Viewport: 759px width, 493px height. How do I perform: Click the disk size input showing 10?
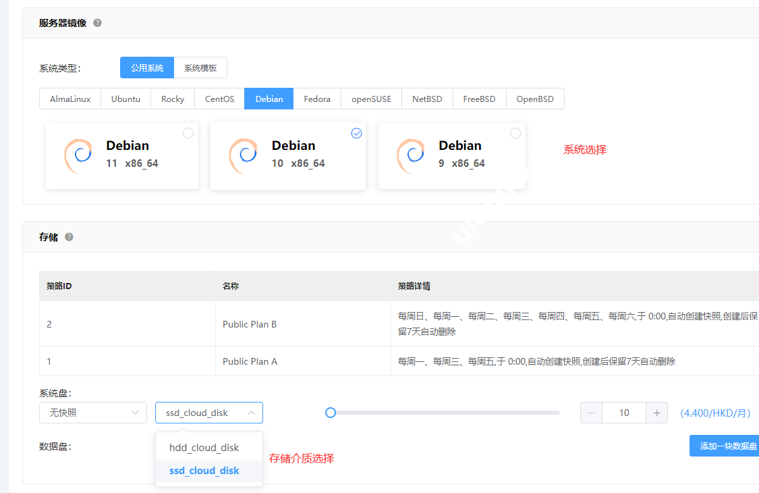pyautogui.click(x=624, y=413)
